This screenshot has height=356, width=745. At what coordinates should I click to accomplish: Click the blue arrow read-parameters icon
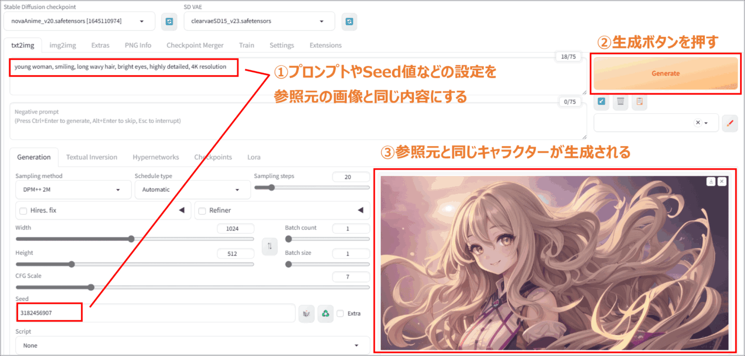pyautogui.click(x=601, y=101)
